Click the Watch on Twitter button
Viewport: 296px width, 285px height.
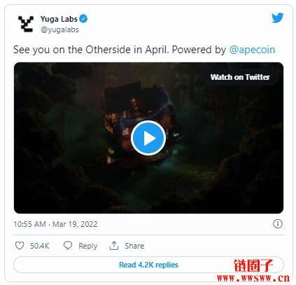click(240, 77)
